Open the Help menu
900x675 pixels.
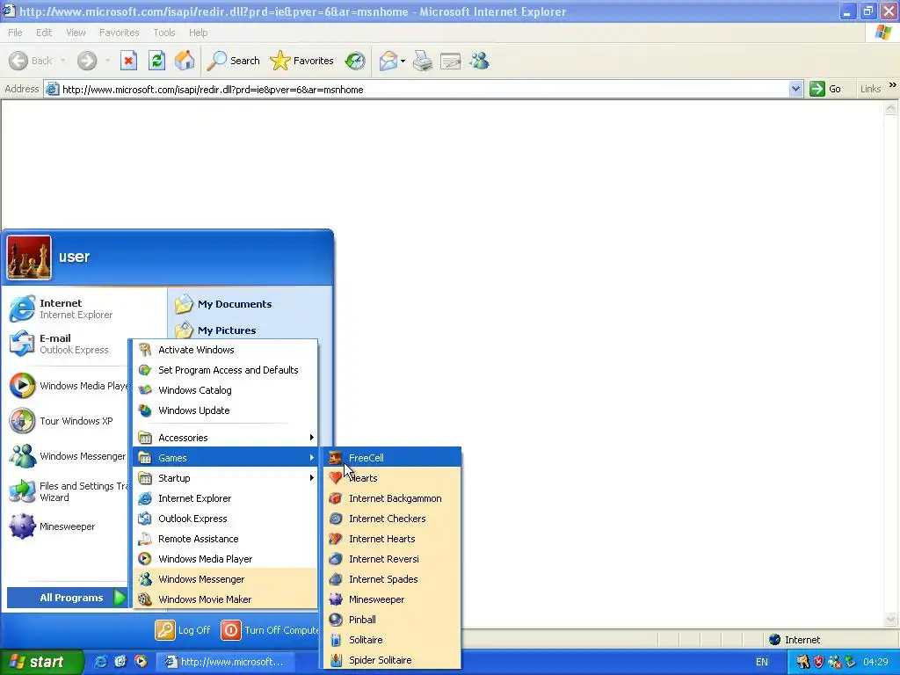pyautogui.click(x=199, y=33)
